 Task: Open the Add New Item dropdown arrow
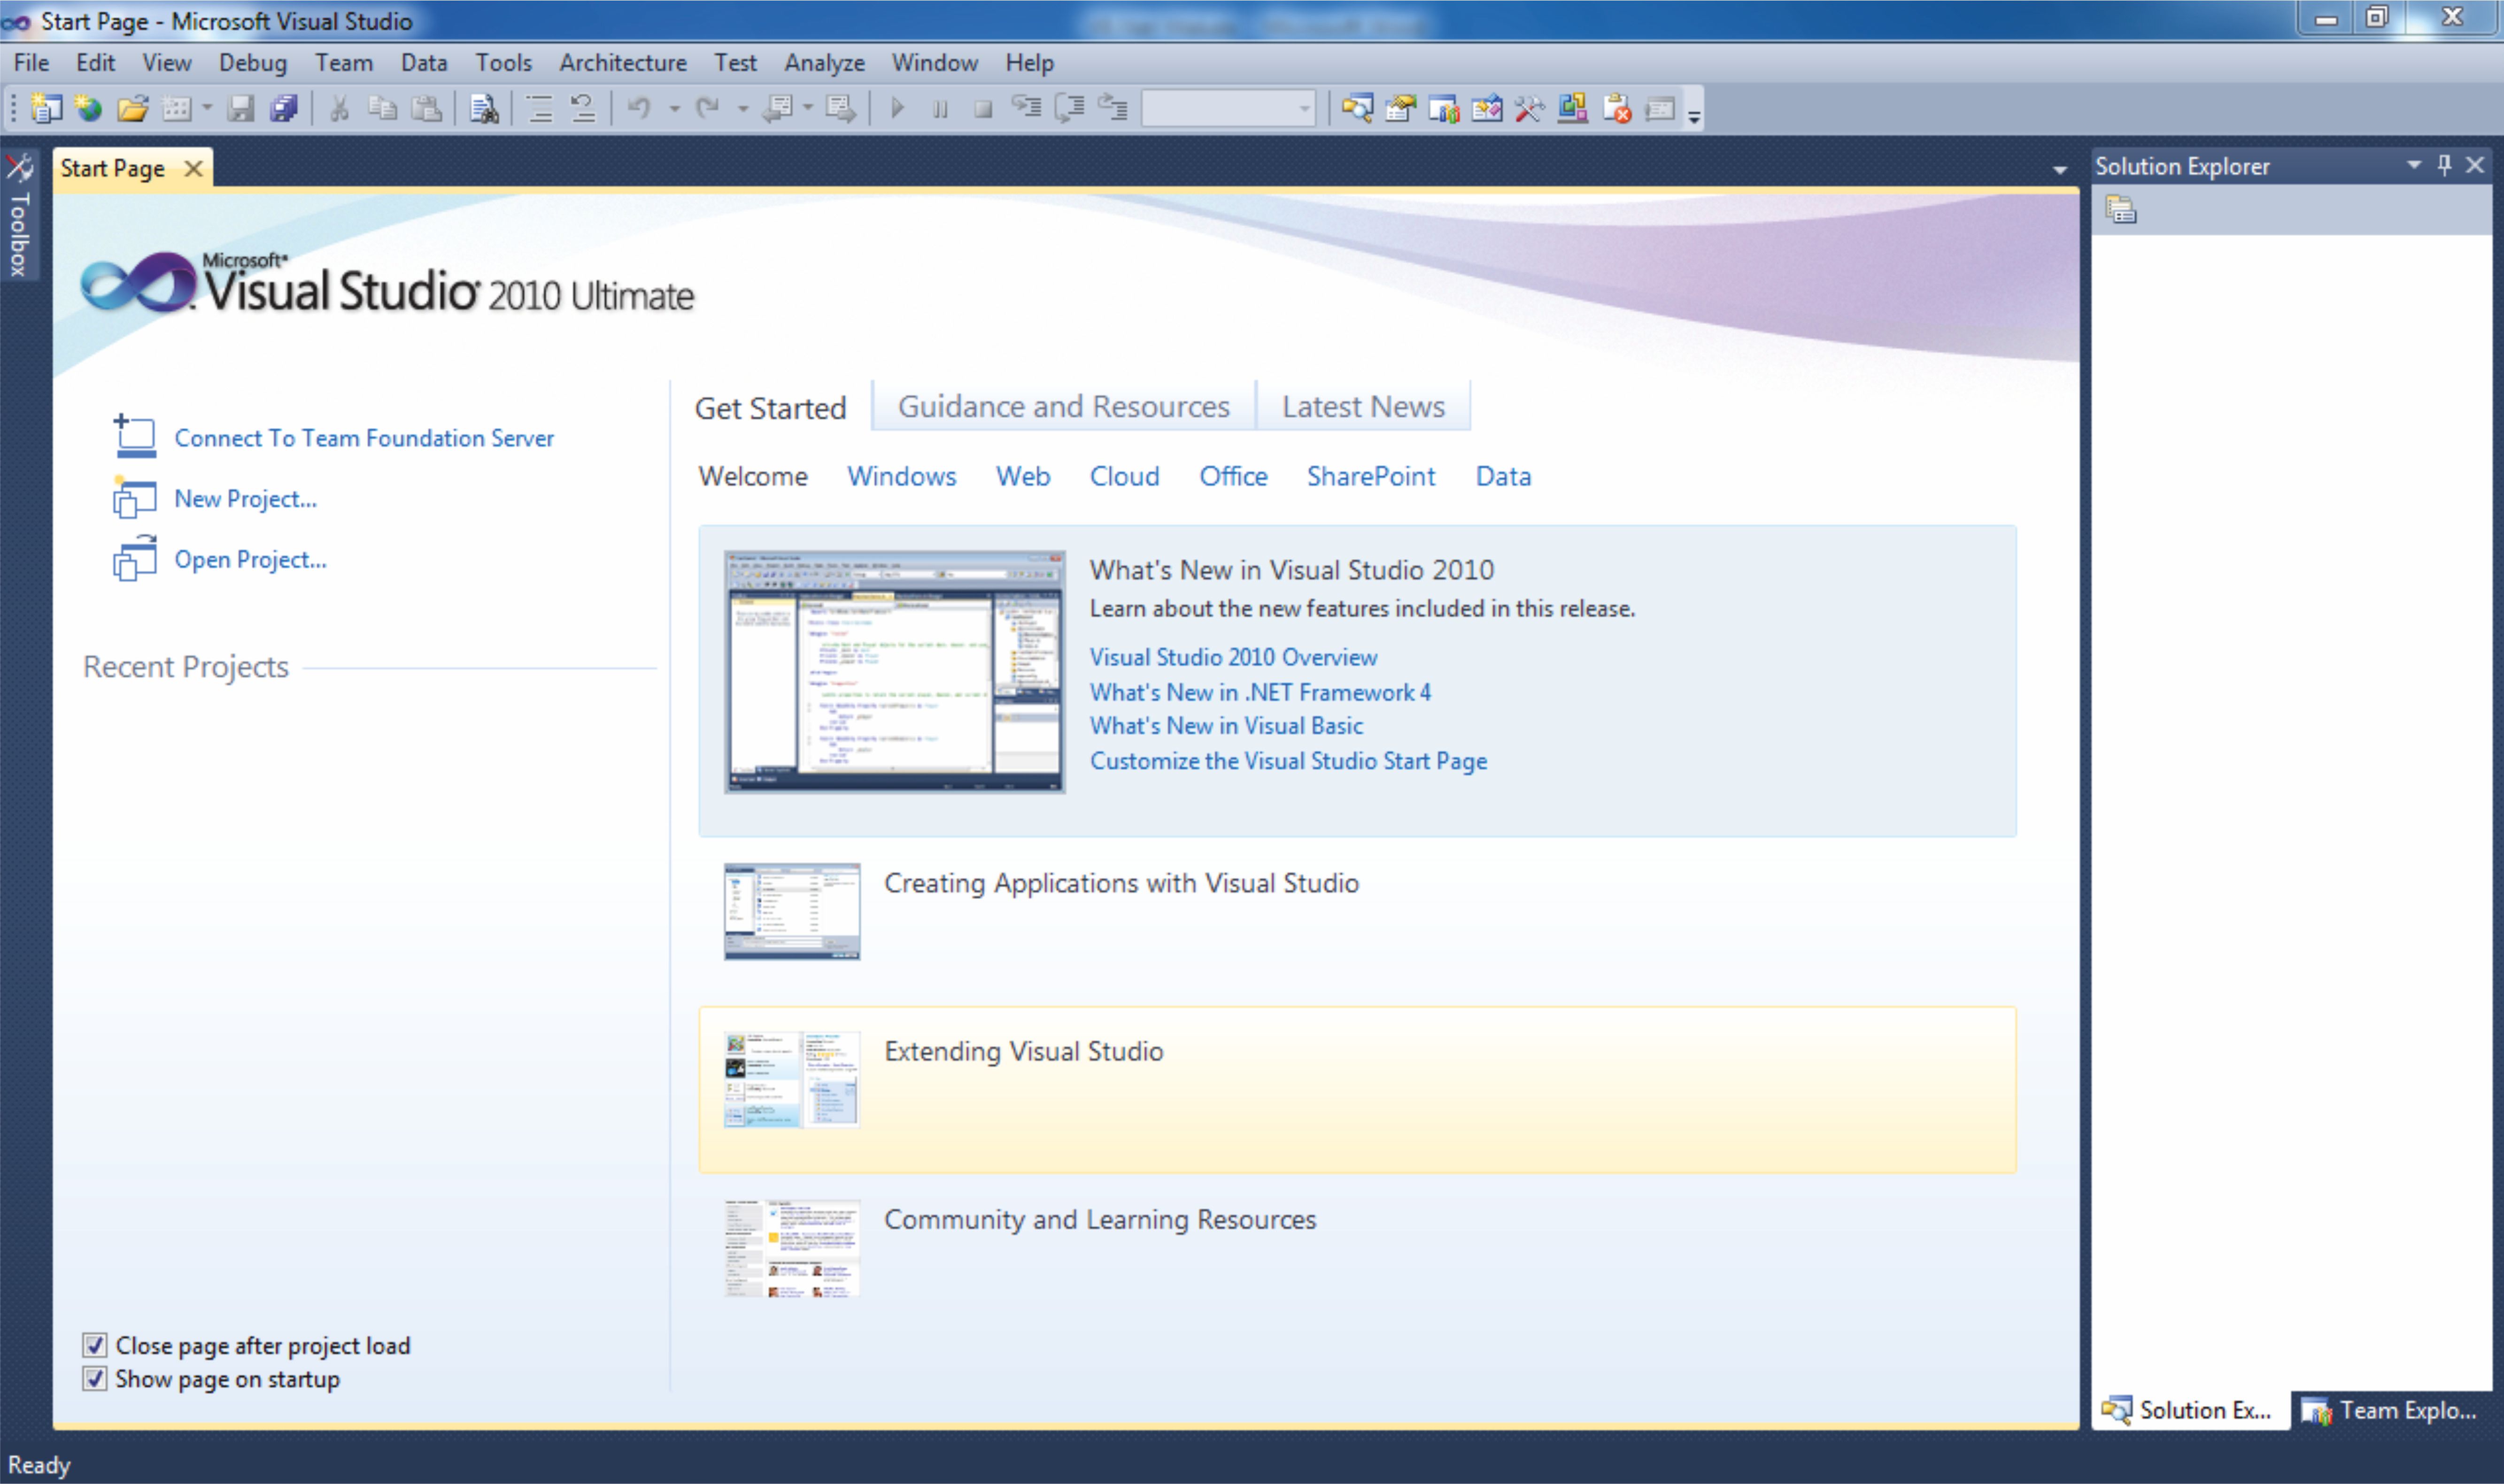[207, 108]
